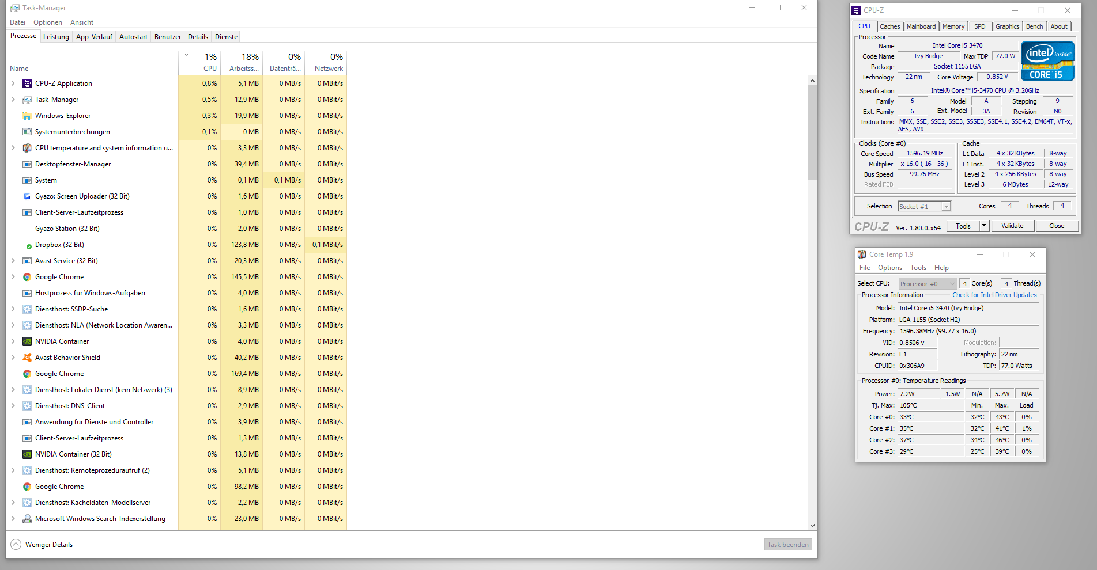Sort by the Name column header
This screenshot has width=1097, height=570.
tap(92, 63)
